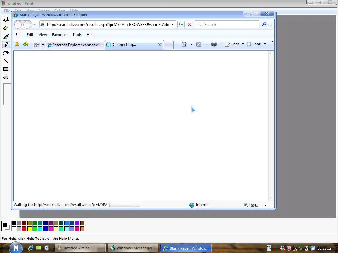Image resolution: width=338 pixels, height=253 pixels.
Task: Switch to untitled - Paint taskbar button
Action: tap(80, 248)
